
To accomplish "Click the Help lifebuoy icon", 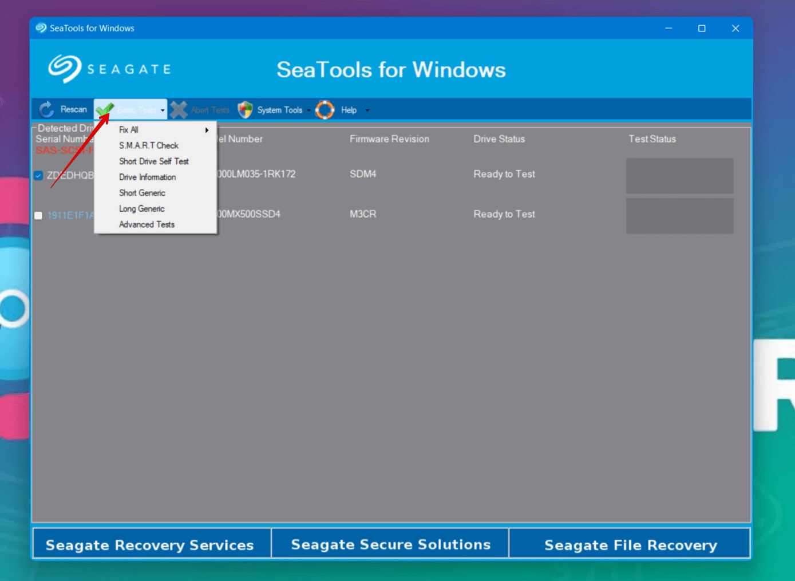I will click(325, 109).
